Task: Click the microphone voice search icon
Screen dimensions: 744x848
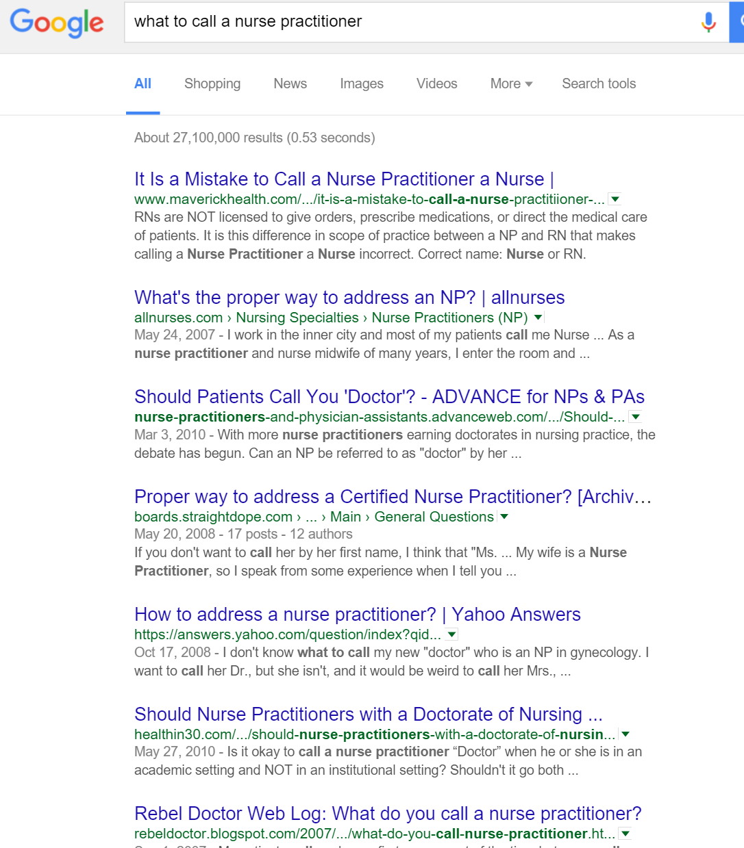Action: [708, 23]
